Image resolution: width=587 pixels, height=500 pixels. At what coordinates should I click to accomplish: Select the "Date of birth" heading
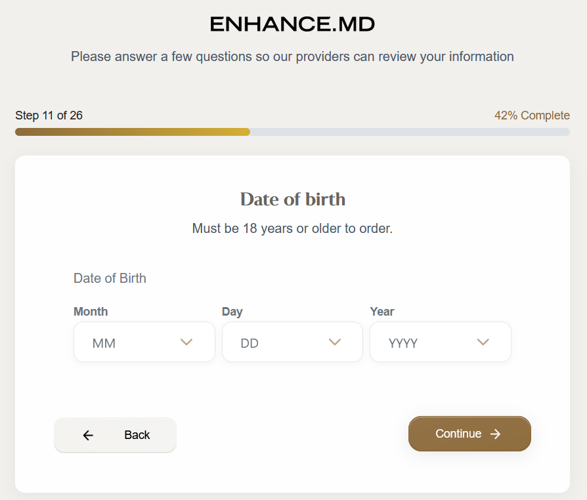pyautogui.click(x=293, y=199)
